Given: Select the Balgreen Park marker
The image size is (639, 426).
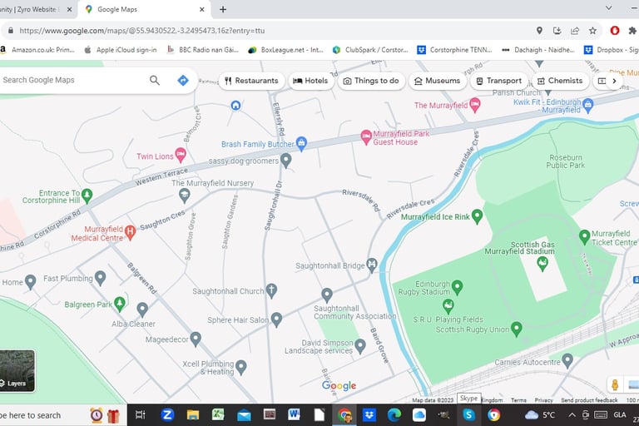Looking at the screenshot, I should click(x=120, y=305).
